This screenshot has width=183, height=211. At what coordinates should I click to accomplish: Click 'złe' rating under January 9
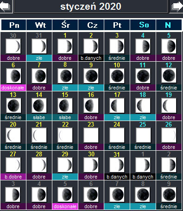pos(91,88)
